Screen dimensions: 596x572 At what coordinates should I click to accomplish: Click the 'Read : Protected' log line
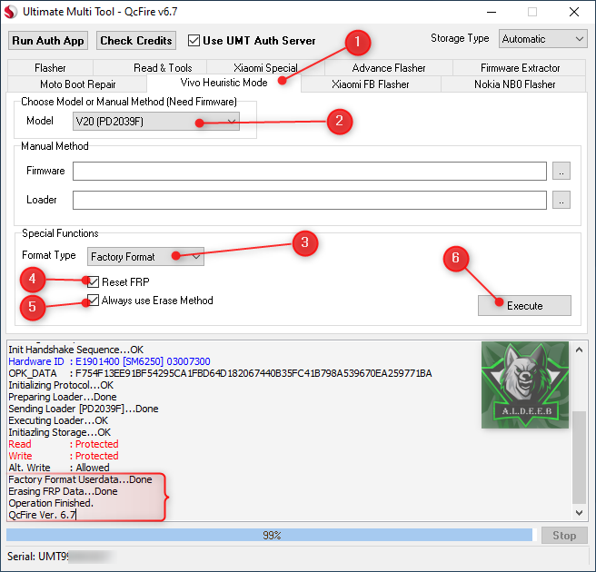point(63,444)
